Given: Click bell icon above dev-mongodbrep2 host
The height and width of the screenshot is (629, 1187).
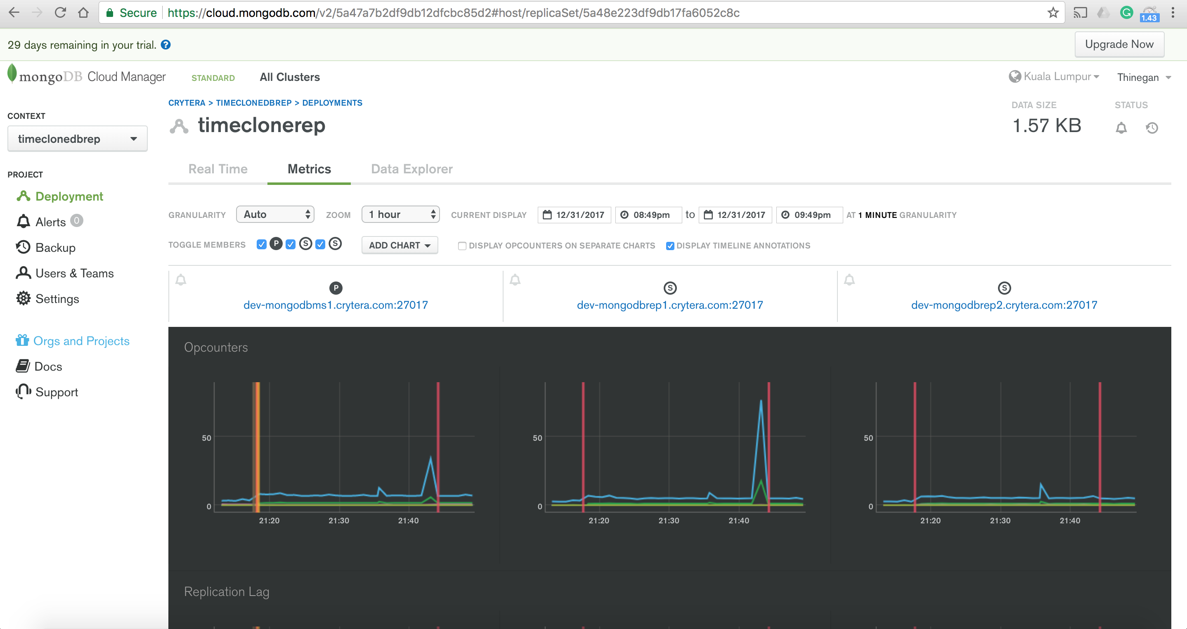Looking at the screenshot, I should (x=849, y=280).
